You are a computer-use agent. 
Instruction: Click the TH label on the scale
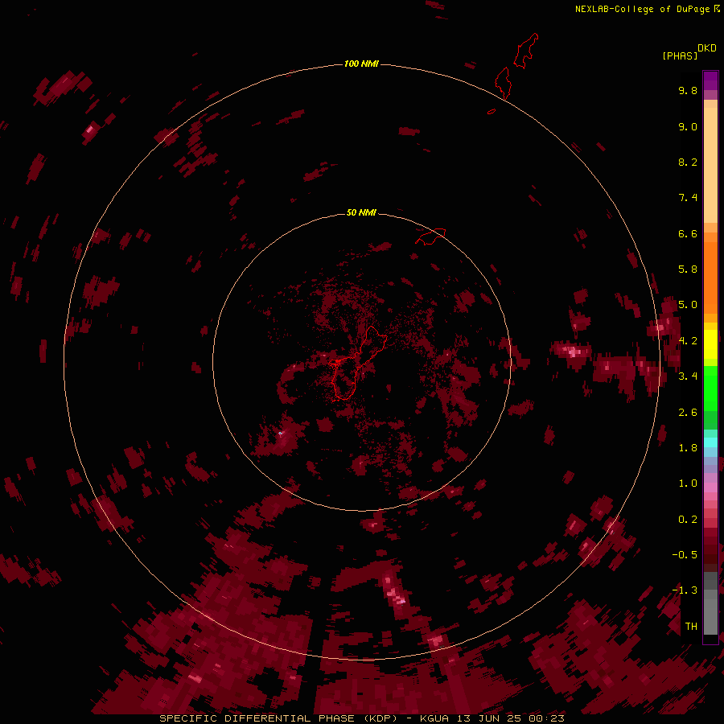691,627
